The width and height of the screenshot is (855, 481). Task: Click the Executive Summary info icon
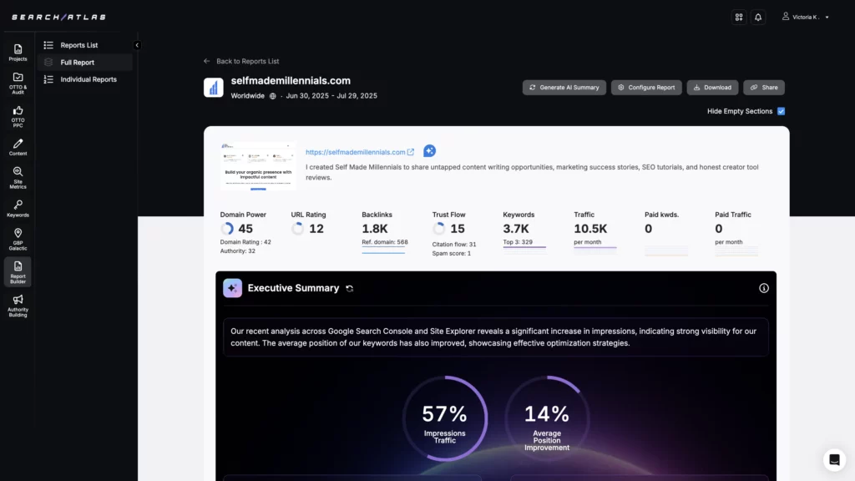pyautogui.click(x=763, y=287)
